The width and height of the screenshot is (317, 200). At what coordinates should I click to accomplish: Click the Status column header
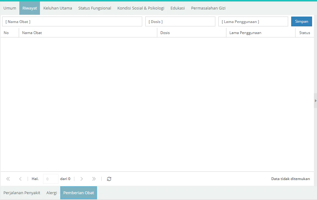click(x=305, y=33)
